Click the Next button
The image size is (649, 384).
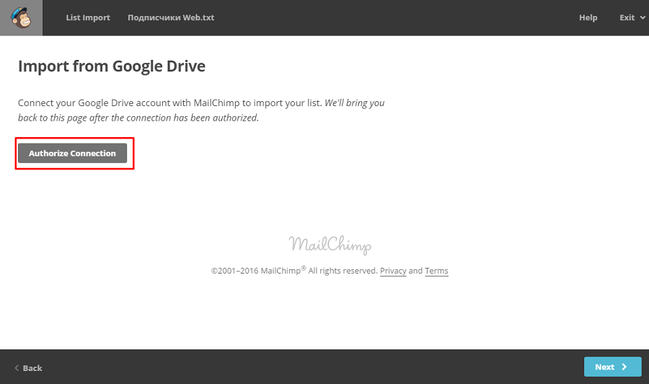click(612, 367)
